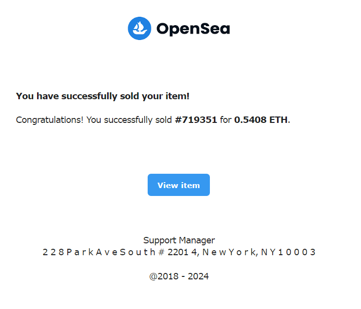Click the ETH currency label

278,120
